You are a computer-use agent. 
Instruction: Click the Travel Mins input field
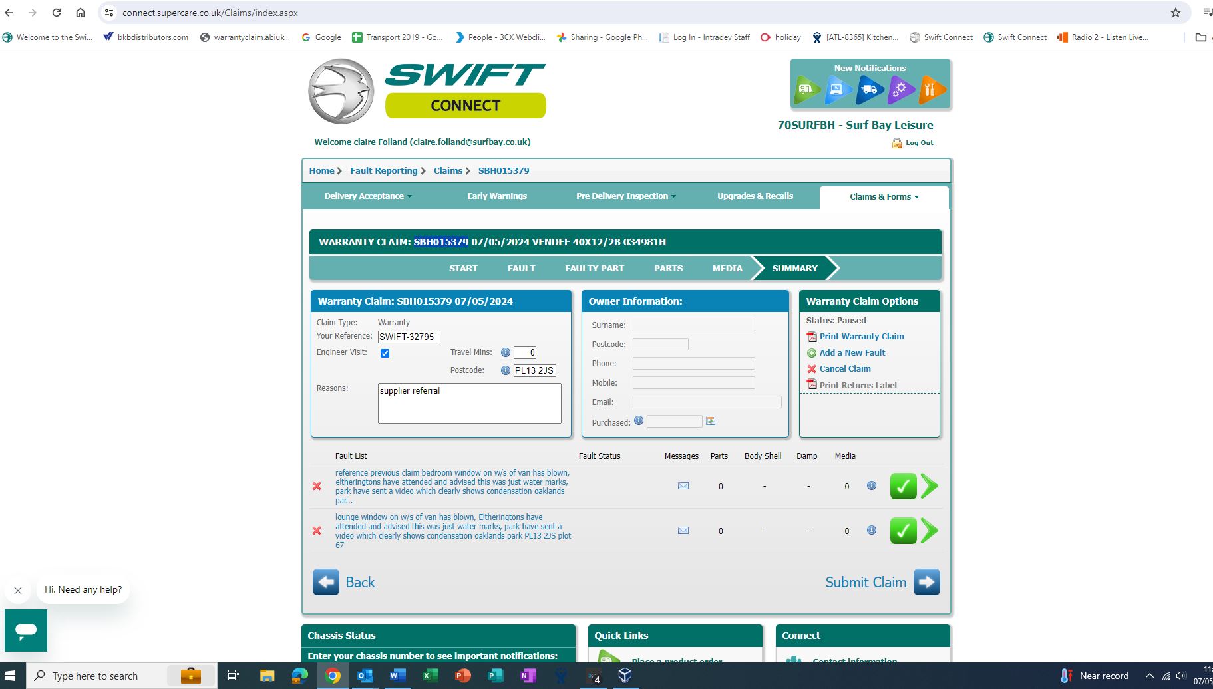[x=525, y=353]
